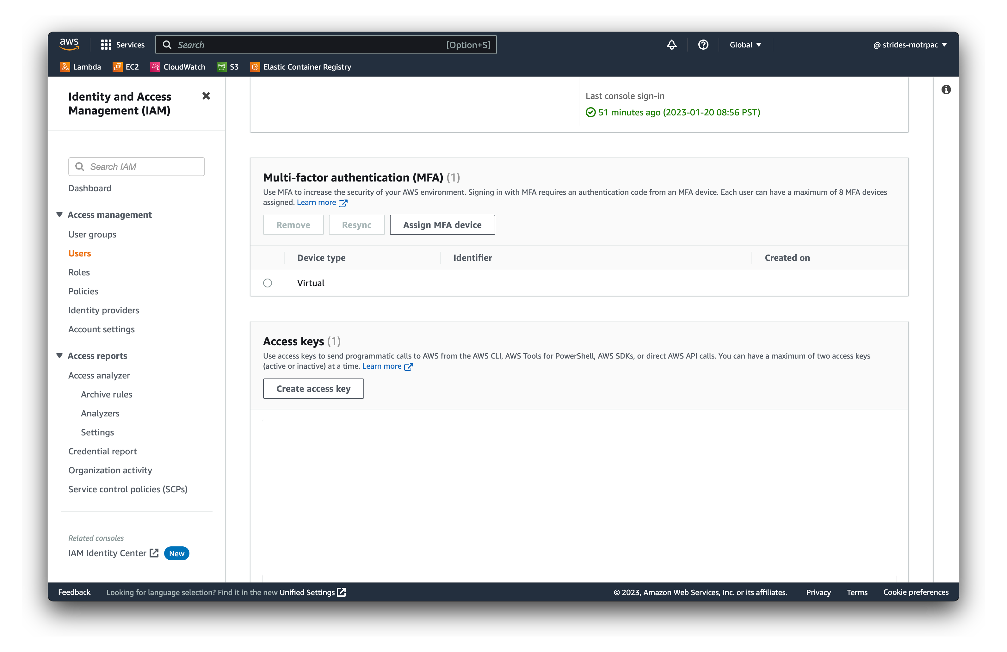
Task: Open the Services grid menu icon
Action: [106, 45]
